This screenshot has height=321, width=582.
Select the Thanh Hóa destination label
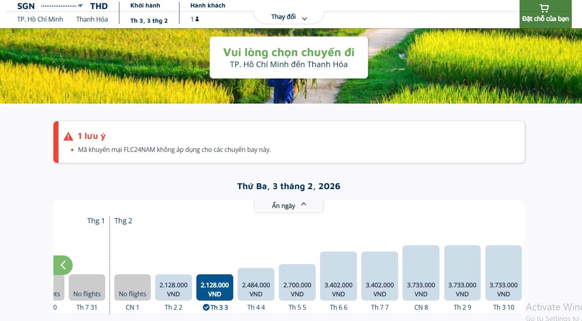pos(92,19)
